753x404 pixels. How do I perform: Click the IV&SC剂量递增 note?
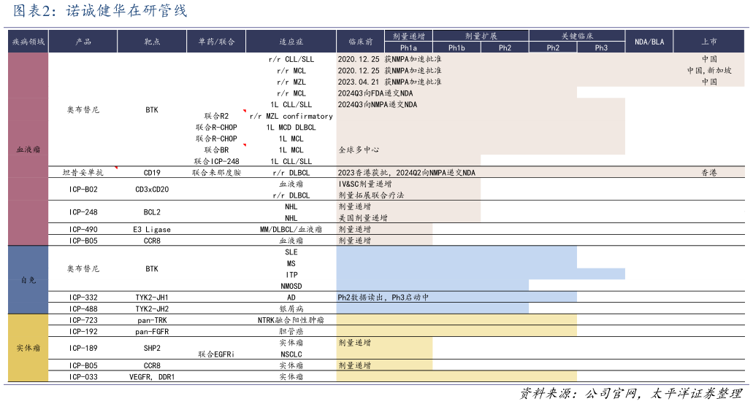click(x=365, y=184)
